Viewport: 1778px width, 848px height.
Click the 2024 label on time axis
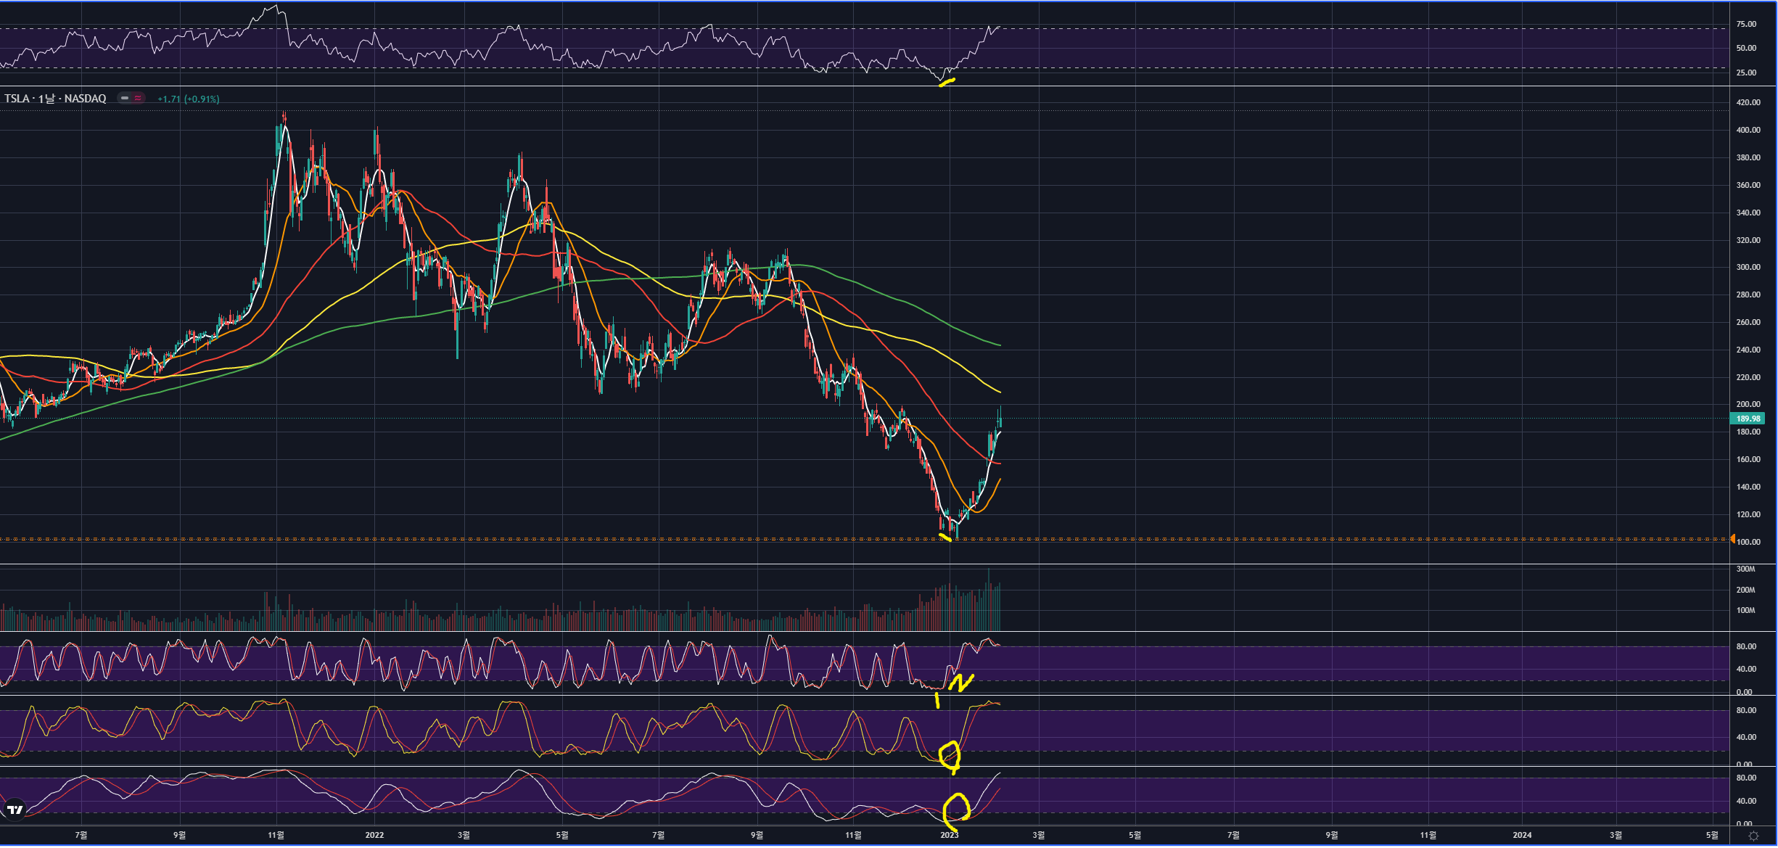(1522, 835)
